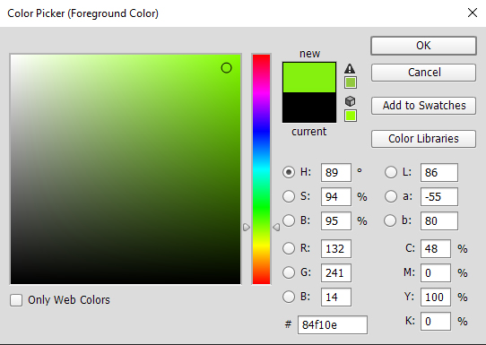Select the L lightness radio button

click(x=391, y=172)
